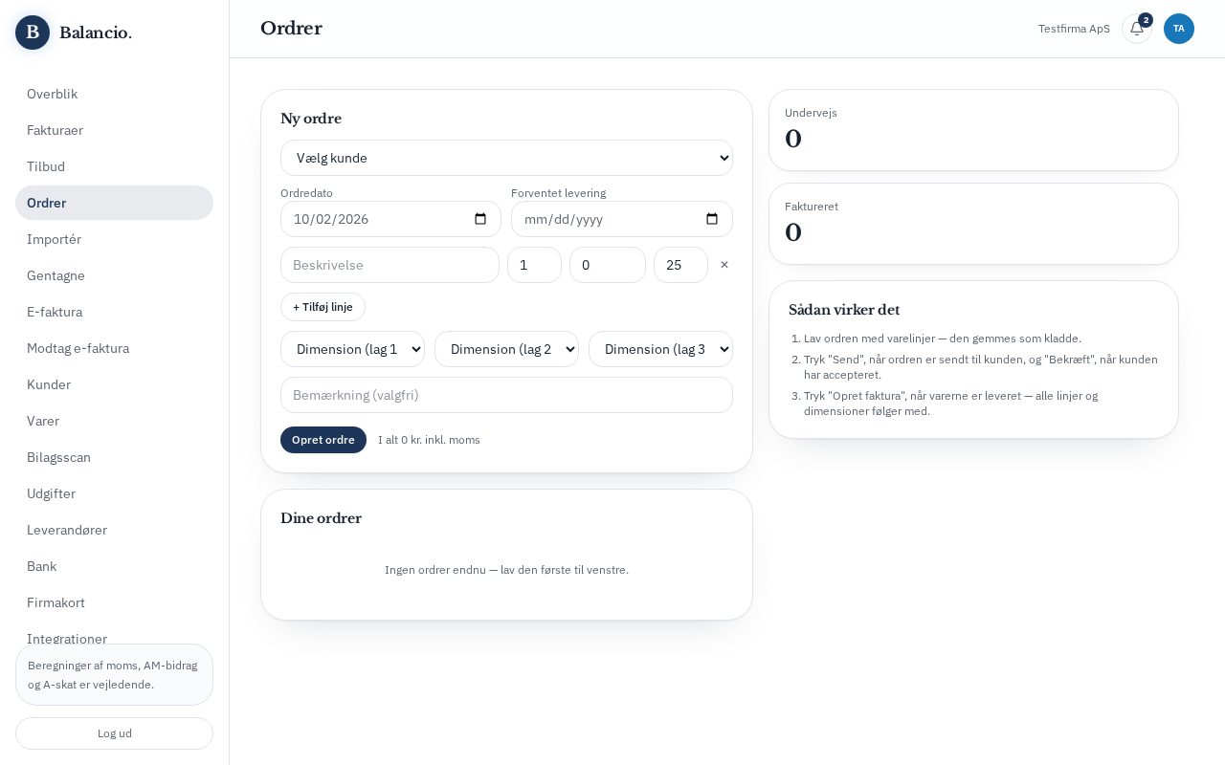Viewport: 1225px width, 765px height.
Task: Open the TA user avatar menu
Action: [x=1179, y=29]
